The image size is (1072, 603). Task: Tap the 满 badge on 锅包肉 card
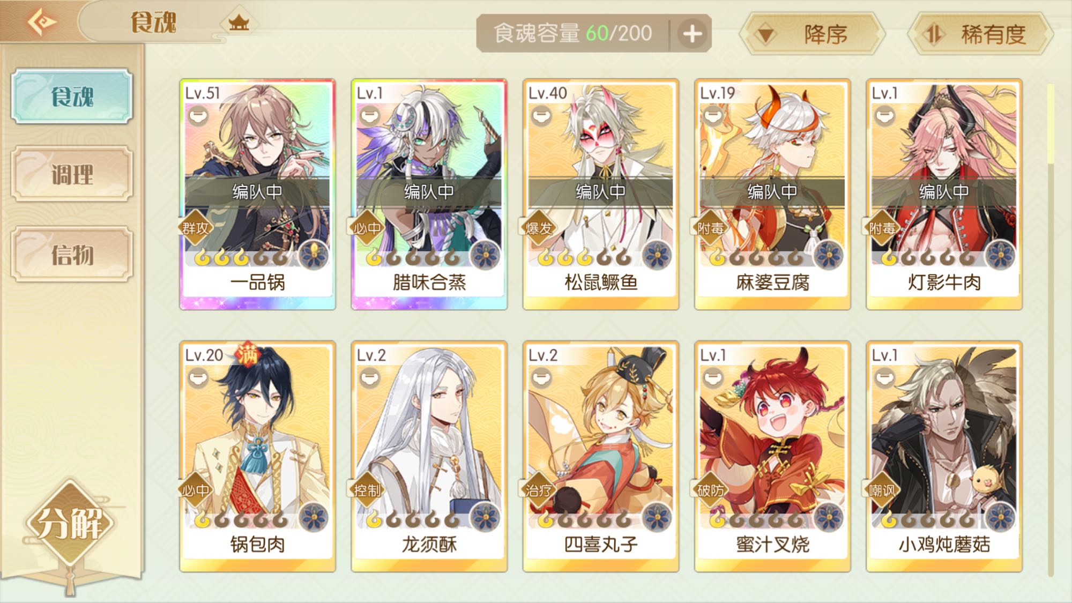point(248,354)
